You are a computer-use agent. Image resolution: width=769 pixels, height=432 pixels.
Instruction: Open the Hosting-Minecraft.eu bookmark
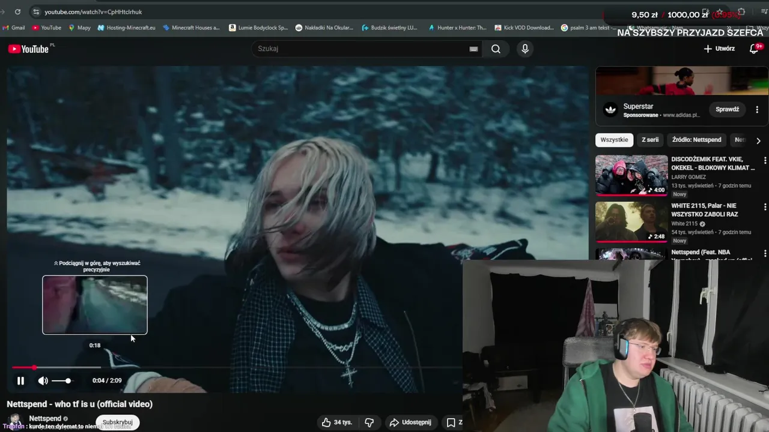tap(126, 28)
